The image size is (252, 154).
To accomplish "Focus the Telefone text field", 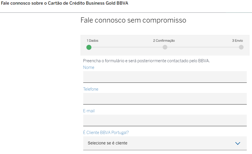I will [x=165, y=99].
